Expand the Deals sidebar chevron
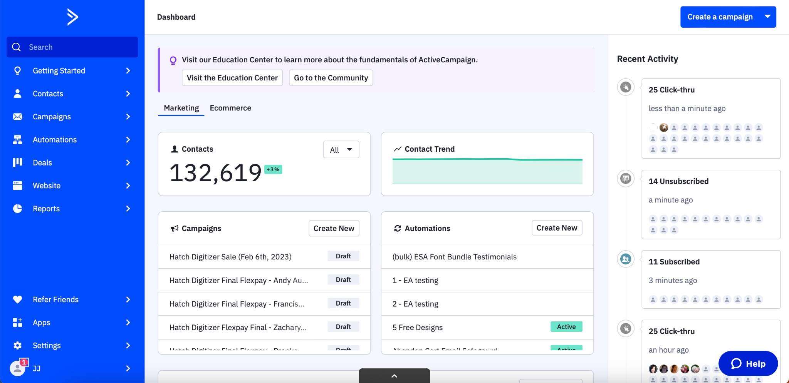 (128, 162)
